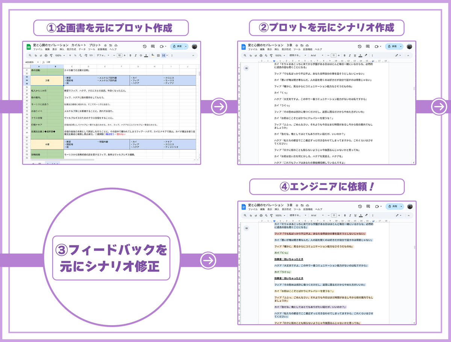Click the merge cells icon in Sheets
The height and width of the screenshot is (342, 451).
pos(163,55)
